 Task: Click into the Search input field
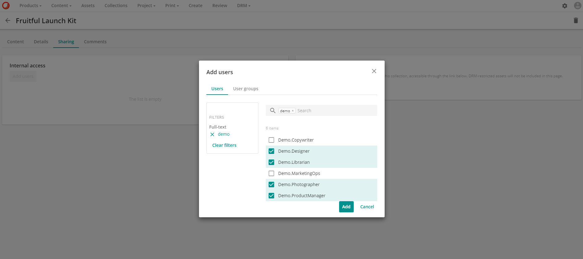pos(334,111)
